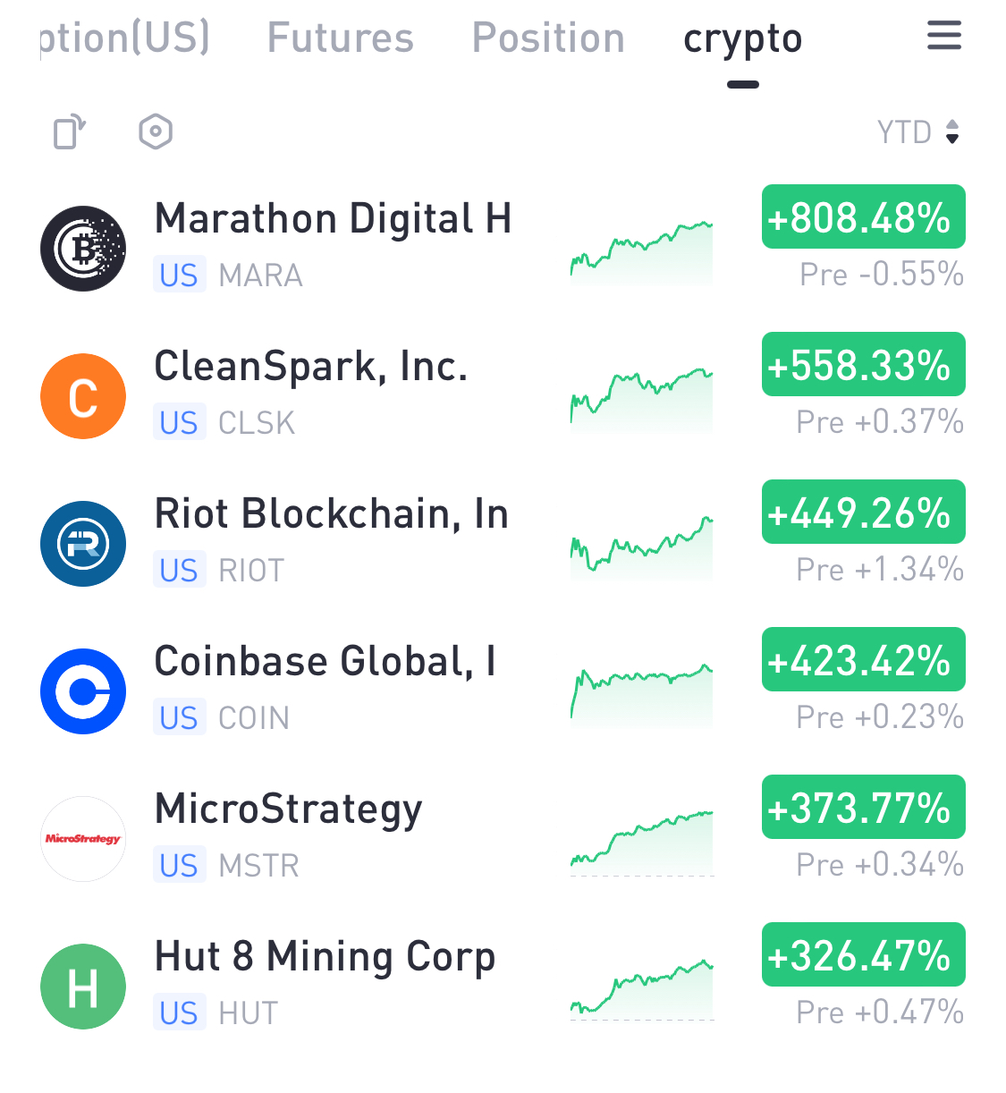Open the YTD sort dropdown
Screen dimensions: 1006x1093
coord(918,132)
